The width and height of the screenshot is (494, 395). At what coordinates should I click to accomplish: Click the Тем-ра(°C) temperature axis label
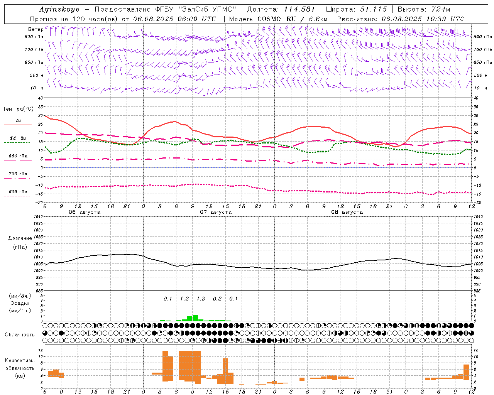(x=18, y=109)
